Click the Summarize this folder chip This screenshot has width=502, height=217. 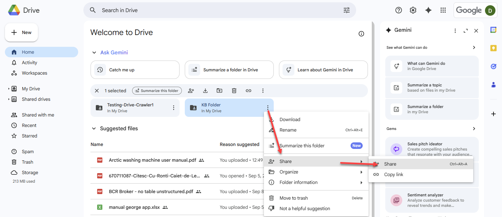157,91
